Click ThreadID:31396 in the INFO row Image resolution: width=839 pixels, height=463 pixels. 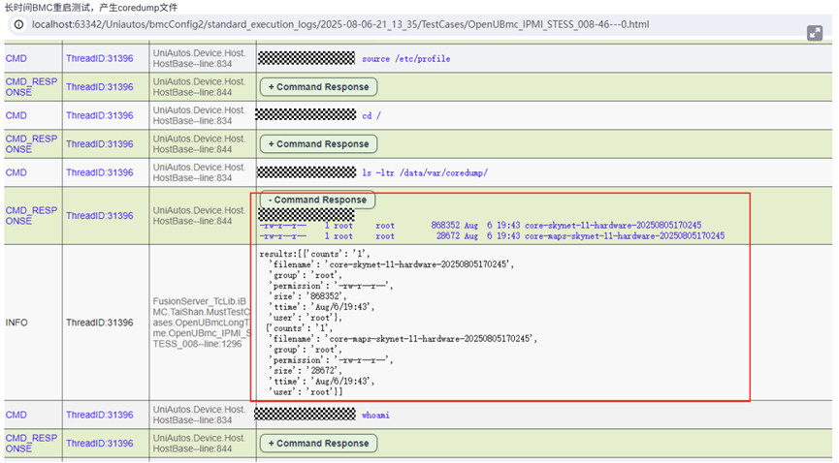click(x=100, y=323)
